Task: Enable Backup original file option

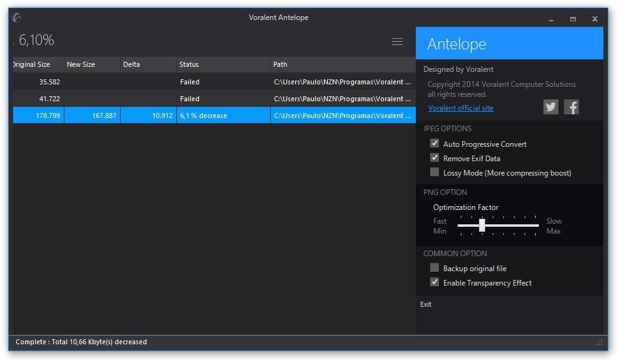Action: [435, 267]
